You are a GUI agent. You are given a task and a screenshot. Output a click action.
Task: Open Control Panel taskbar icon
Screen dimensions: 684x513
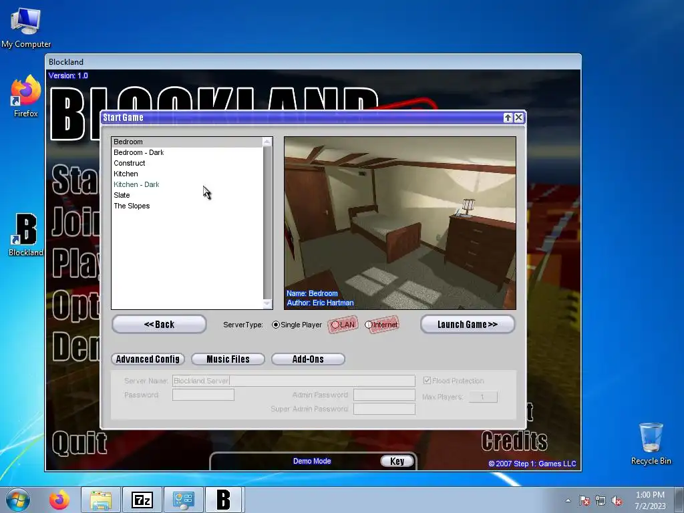(183, 500)
